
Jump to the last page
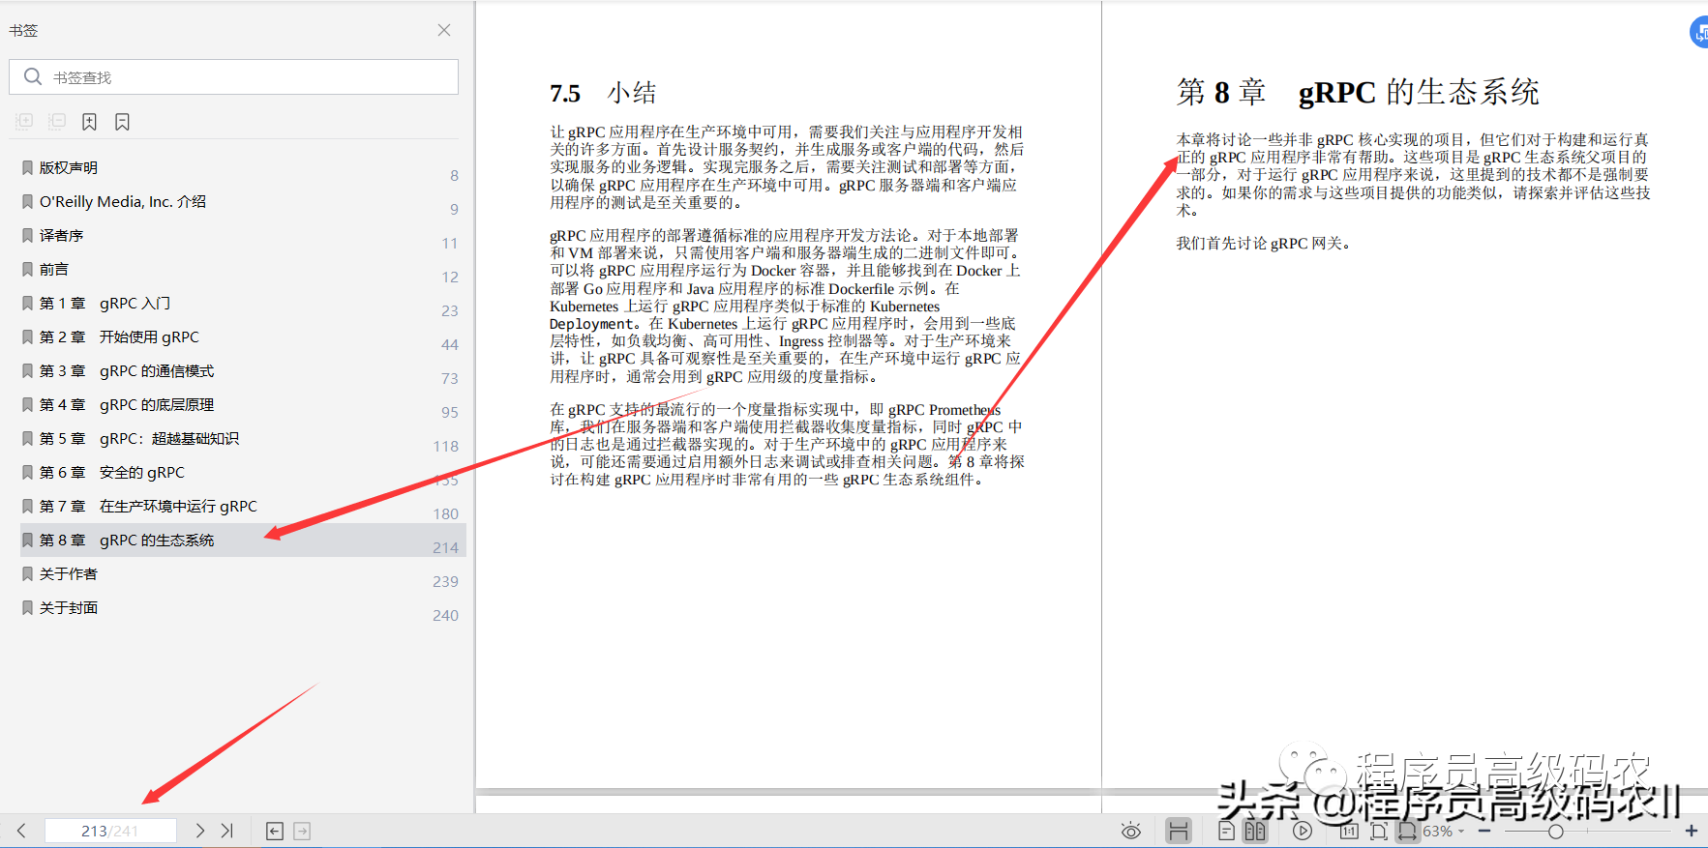(227, 831)
